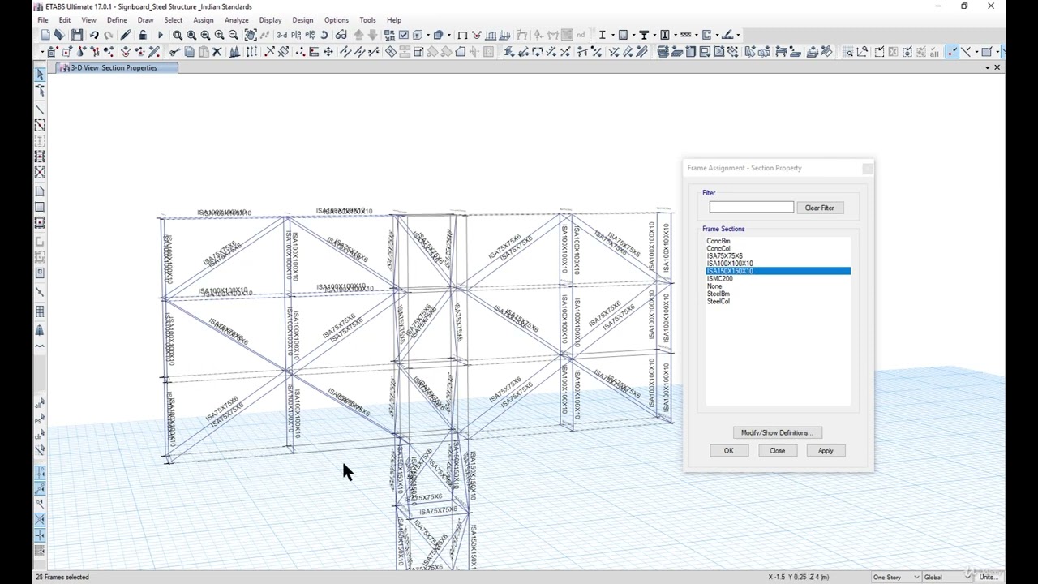Viewport: 1038px width, 584px height.
Task: Click the Pan hand icon
Action: [x=250, y=35]
